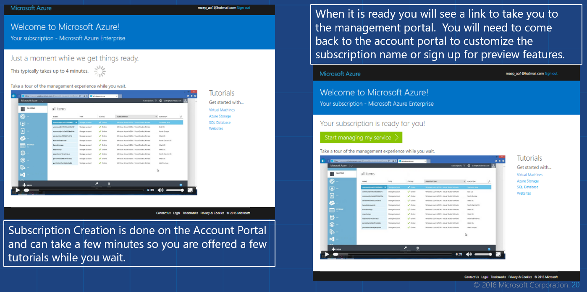Click Trademarks in the 'Just a moment' page footer
The image size is (587, 292).
click(x=190, y=213)
